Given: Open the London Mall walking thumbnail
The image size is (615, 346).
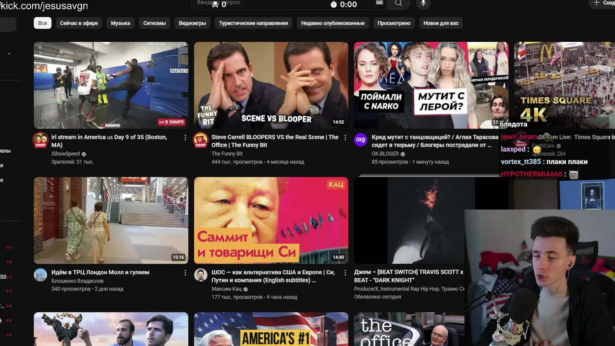Looking at the screenshot, I should pyautogui.click(x=111, y=221).
